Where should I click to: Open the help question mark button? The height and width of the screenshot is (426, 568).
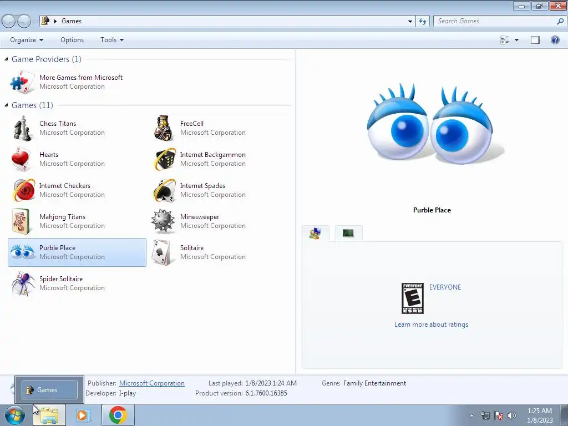(x=555, y=40)
